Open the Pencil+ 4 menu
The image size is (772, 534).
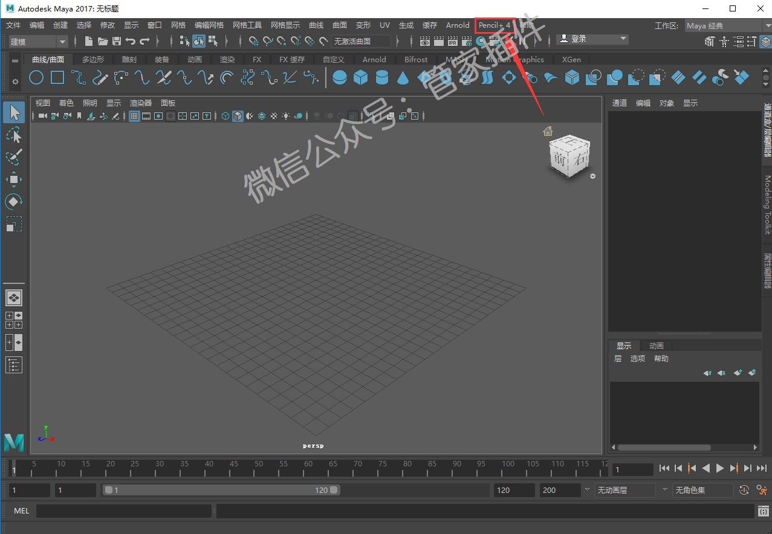pyautogui.click(x=495, y=25)
